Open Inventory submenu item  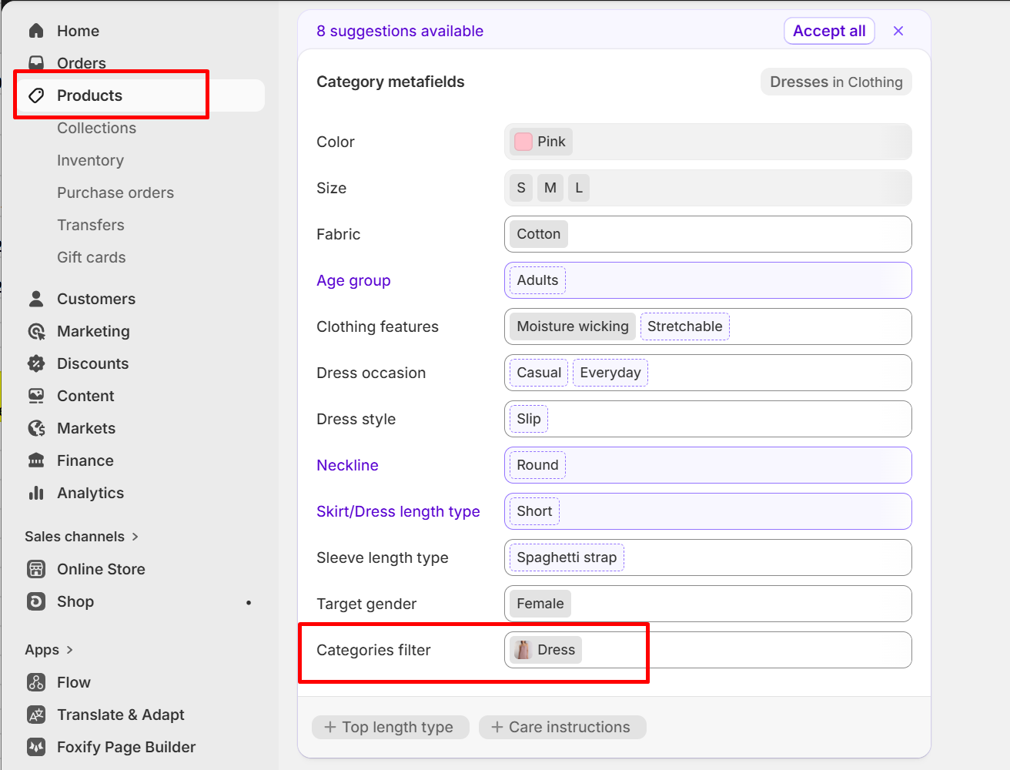pos(90,160)
